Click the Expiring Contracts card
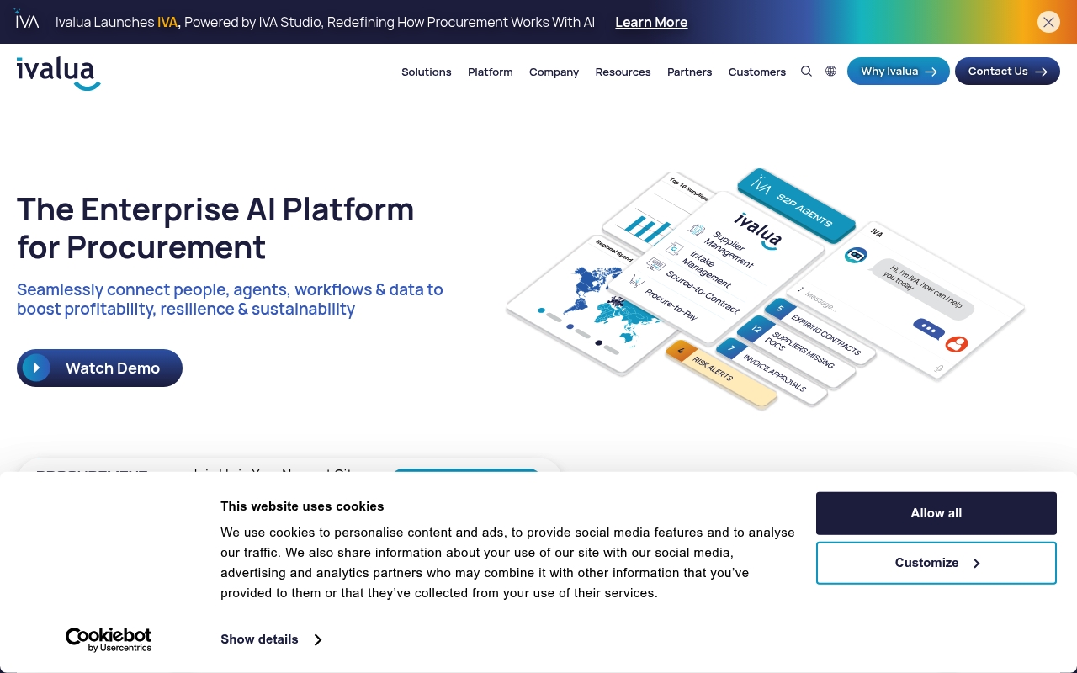This screenshot has width=1077, height=673. point(820,331)
